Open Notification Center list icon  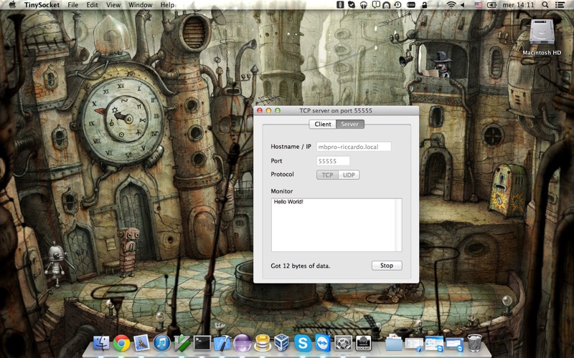pyautogui.click(x=560, y=5)
